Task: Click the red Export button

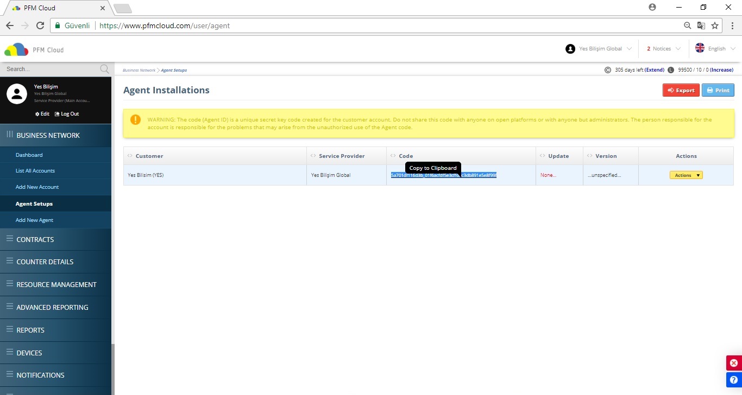Action: 681,90
